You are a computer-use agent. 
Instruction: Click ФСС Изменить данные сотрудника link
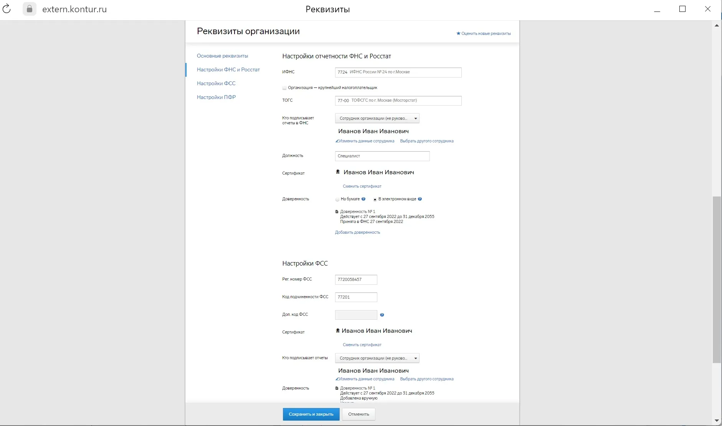(x=367, y=379)
